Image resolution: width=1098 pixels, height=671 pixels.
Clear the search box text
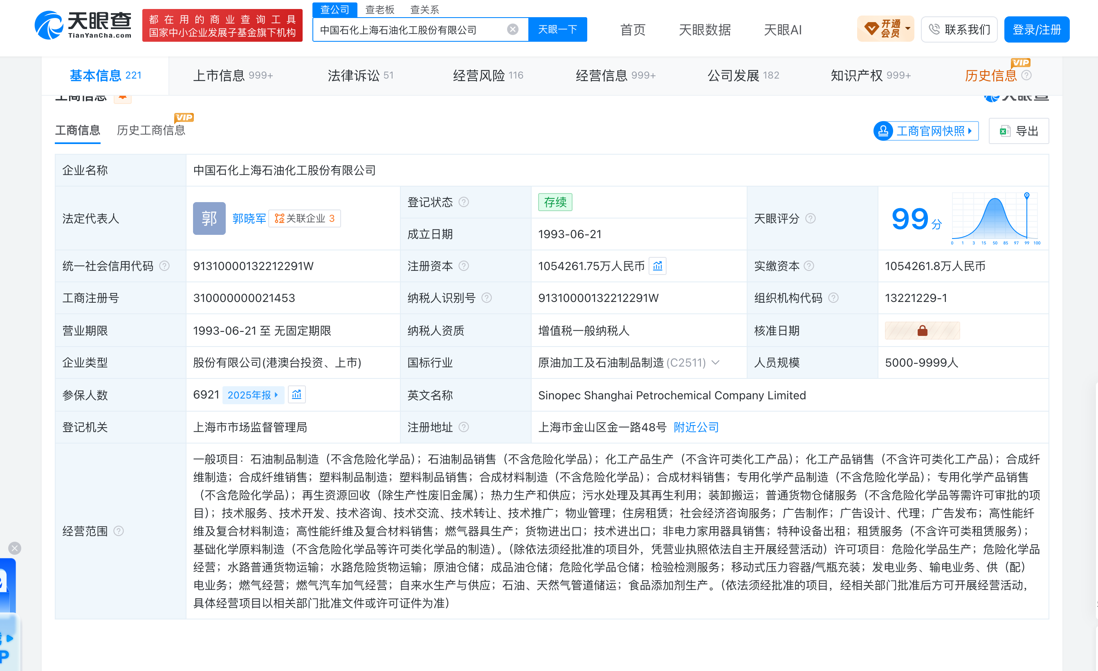pos(512,29)
